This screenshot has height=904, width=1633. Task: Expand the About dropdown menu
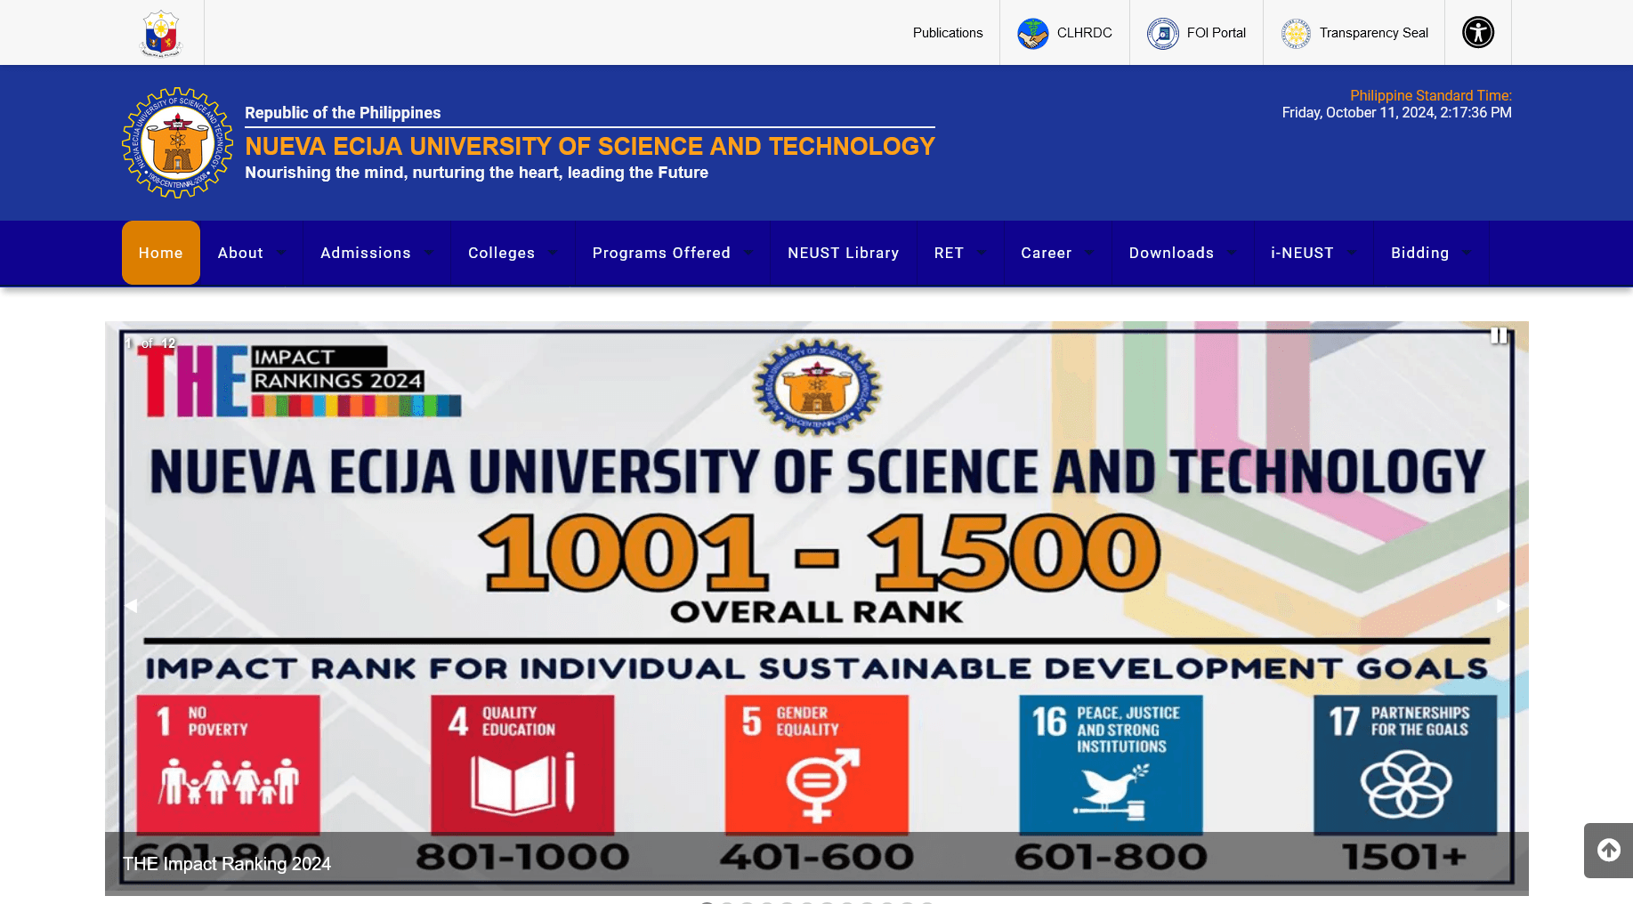click(252, 253)
